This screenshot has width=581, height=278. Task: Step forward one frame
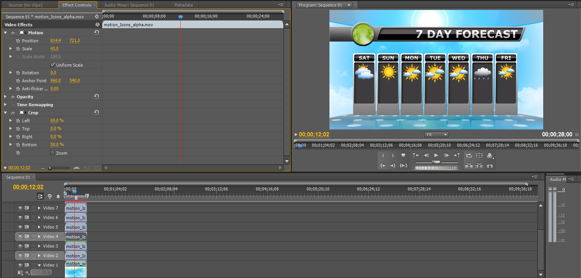(446, 155)
